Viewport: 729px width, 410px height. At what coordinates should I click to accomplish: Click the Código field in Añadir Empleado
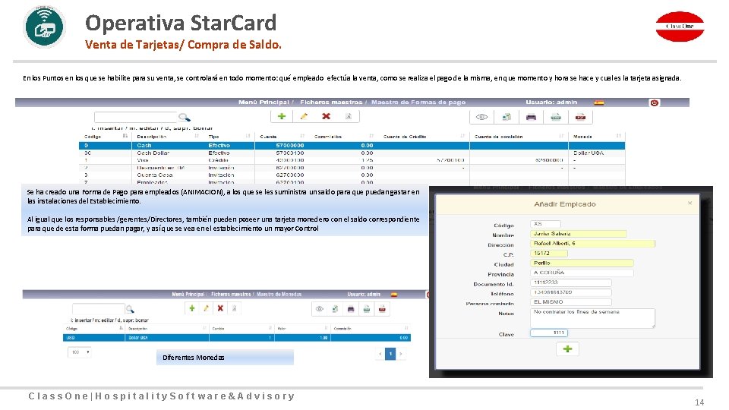(545, 224)
